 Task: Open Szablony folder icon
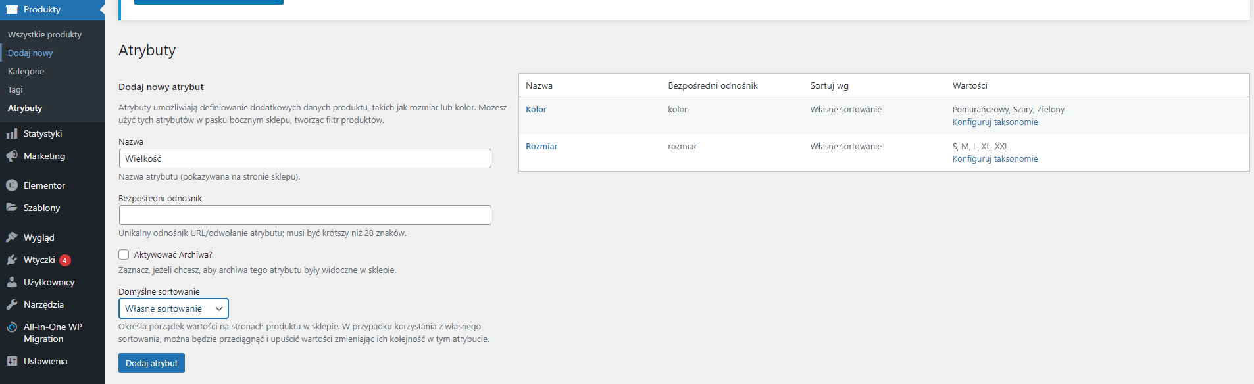pos(12,208)
